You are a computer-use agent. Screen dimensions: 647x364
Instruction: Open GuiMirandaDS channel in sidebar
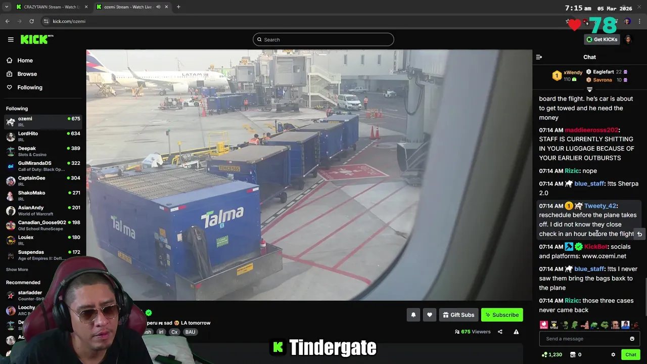[x=43, y=166]
